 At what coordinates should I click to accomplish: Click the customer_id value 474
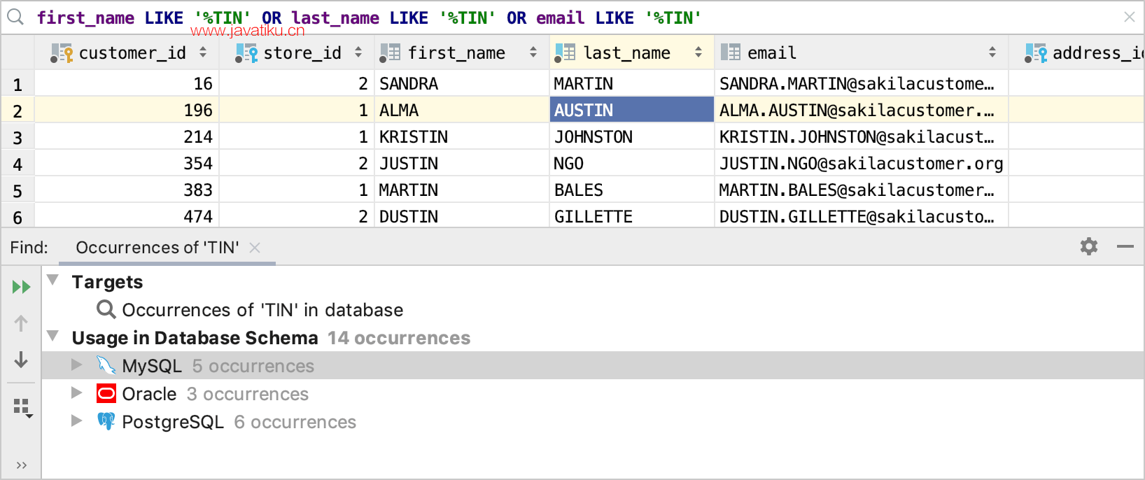tap(127, 216)
